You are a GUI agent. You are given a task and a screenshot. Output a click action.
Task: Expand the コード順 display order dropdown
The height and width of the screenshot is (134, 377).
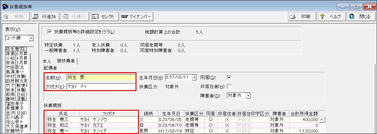click(x=31, y=38)
